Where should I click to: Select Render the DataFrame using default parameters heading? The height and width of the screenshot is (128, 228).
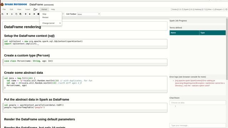(40, 119)
